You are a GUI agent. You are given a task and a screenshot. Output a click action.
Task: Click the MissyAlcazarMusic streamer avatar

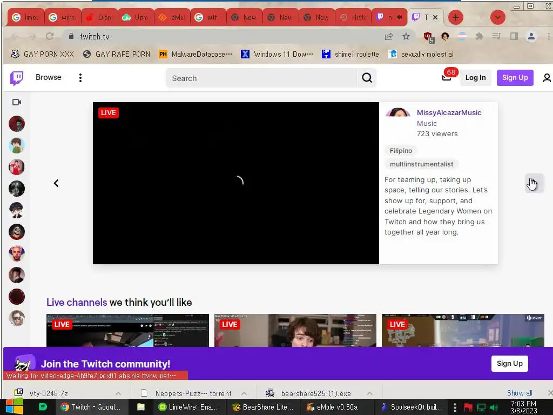click(397, 112)
